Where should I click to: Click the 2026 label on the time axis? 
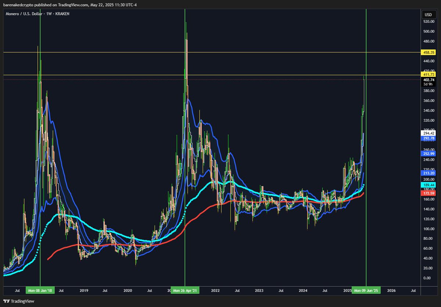[391, 290]
